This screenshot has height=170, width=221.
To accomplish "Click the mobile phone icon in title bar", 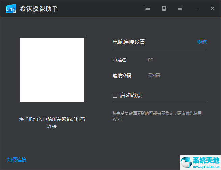I will [164, 8].
